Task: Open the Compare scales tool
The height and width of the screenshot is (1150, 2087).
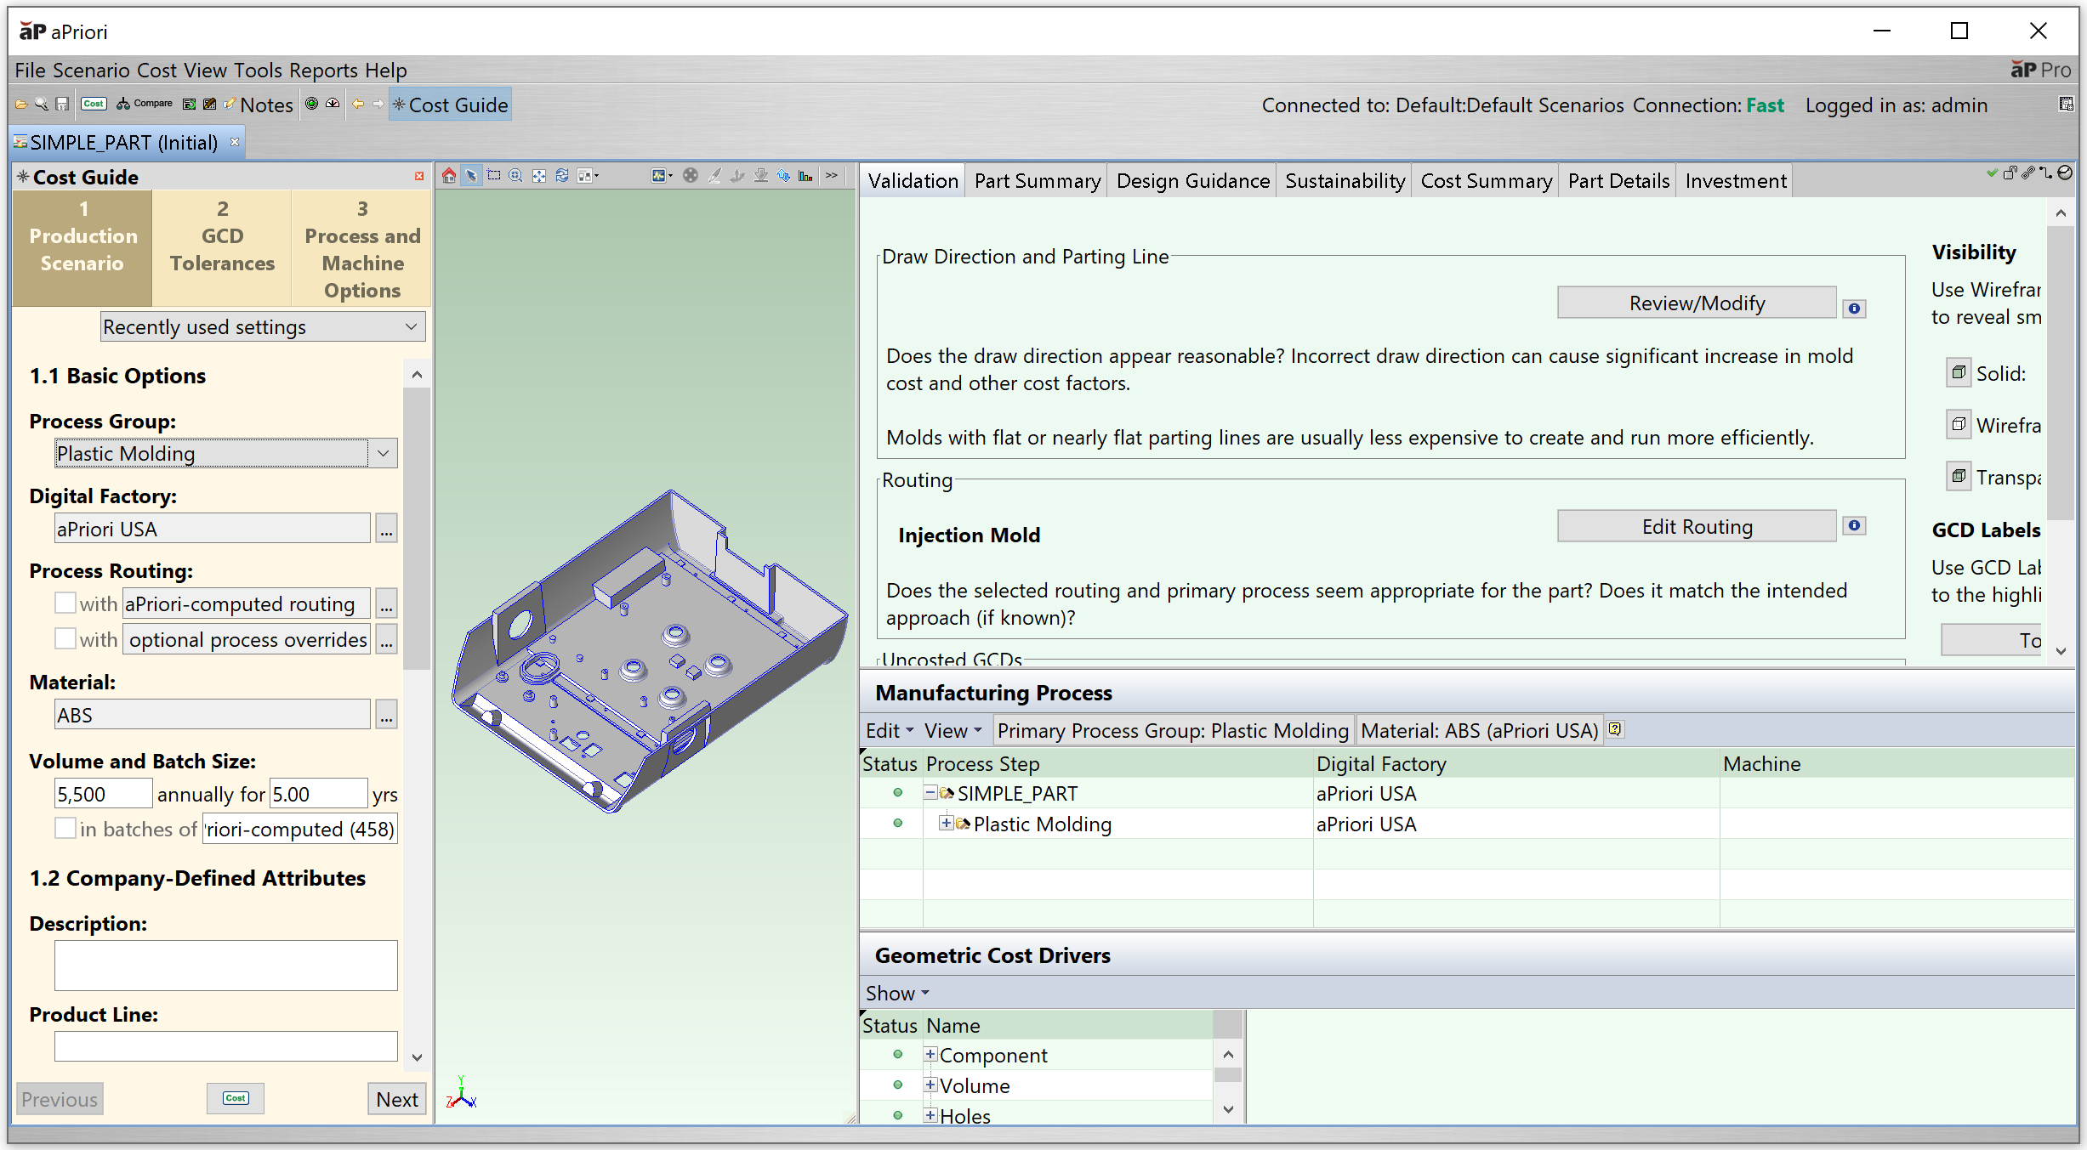Action: [144, 104]
